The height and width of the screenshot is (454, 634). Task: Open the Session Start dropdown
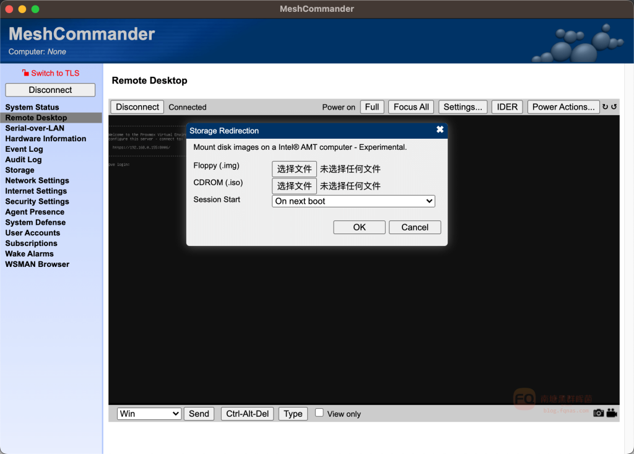(x=354, y=201)
